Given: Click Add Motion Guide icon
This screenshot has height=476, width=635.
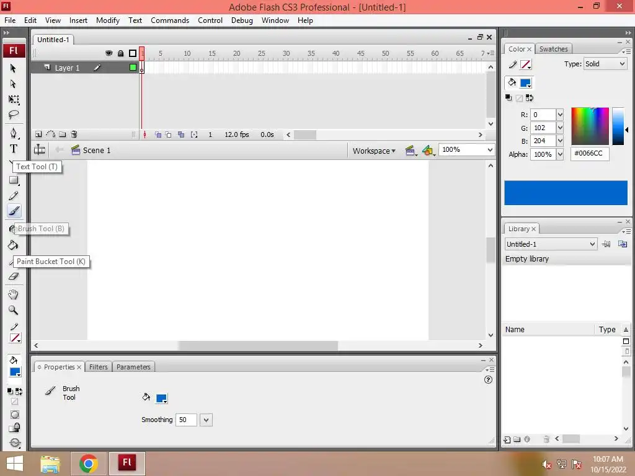Looking at the screenshot, I should coord(51,134).
